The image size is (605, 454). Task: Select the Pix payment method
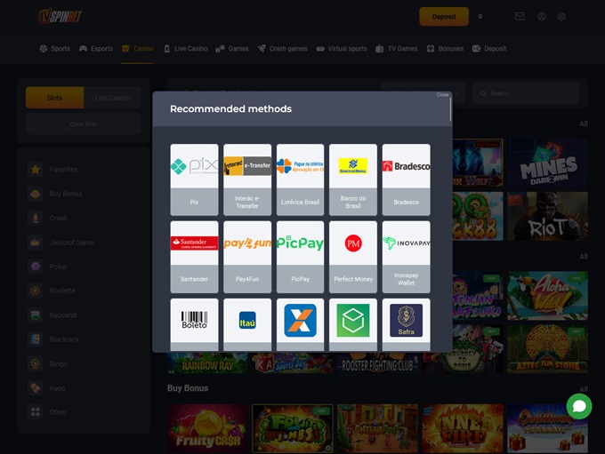194,179
